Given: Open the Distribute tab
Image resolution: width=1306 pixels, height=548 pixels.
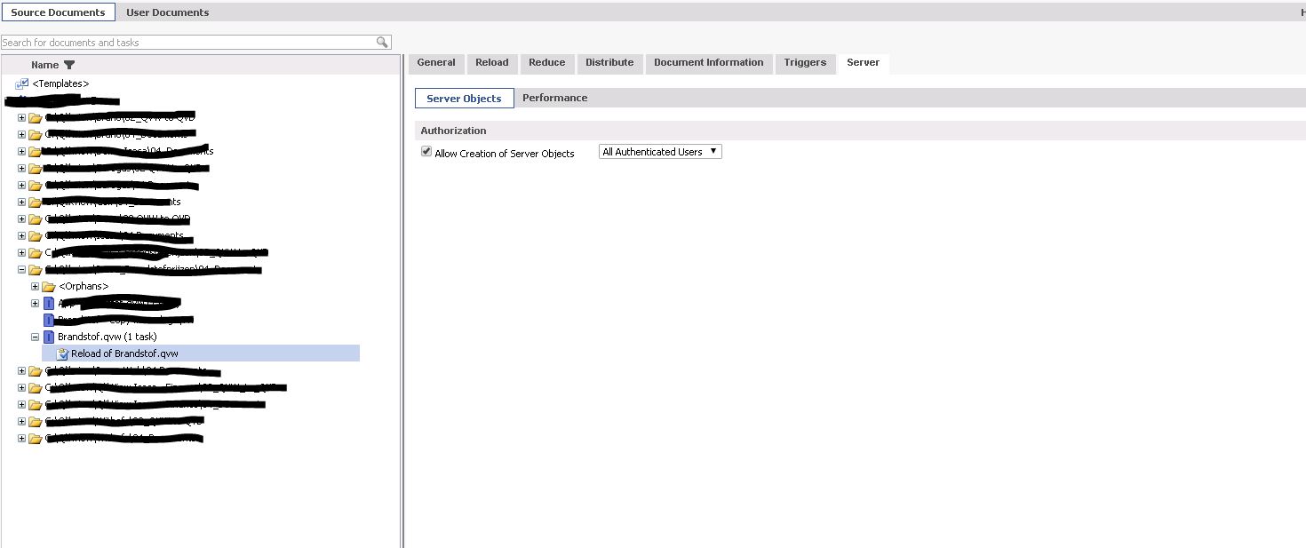Looking at the screenshot, I should tap(609, 63).
